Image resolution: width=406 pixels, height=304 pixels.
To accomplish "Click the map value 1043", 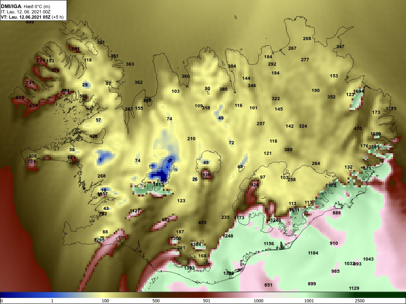I will click(x=369, y=259).
